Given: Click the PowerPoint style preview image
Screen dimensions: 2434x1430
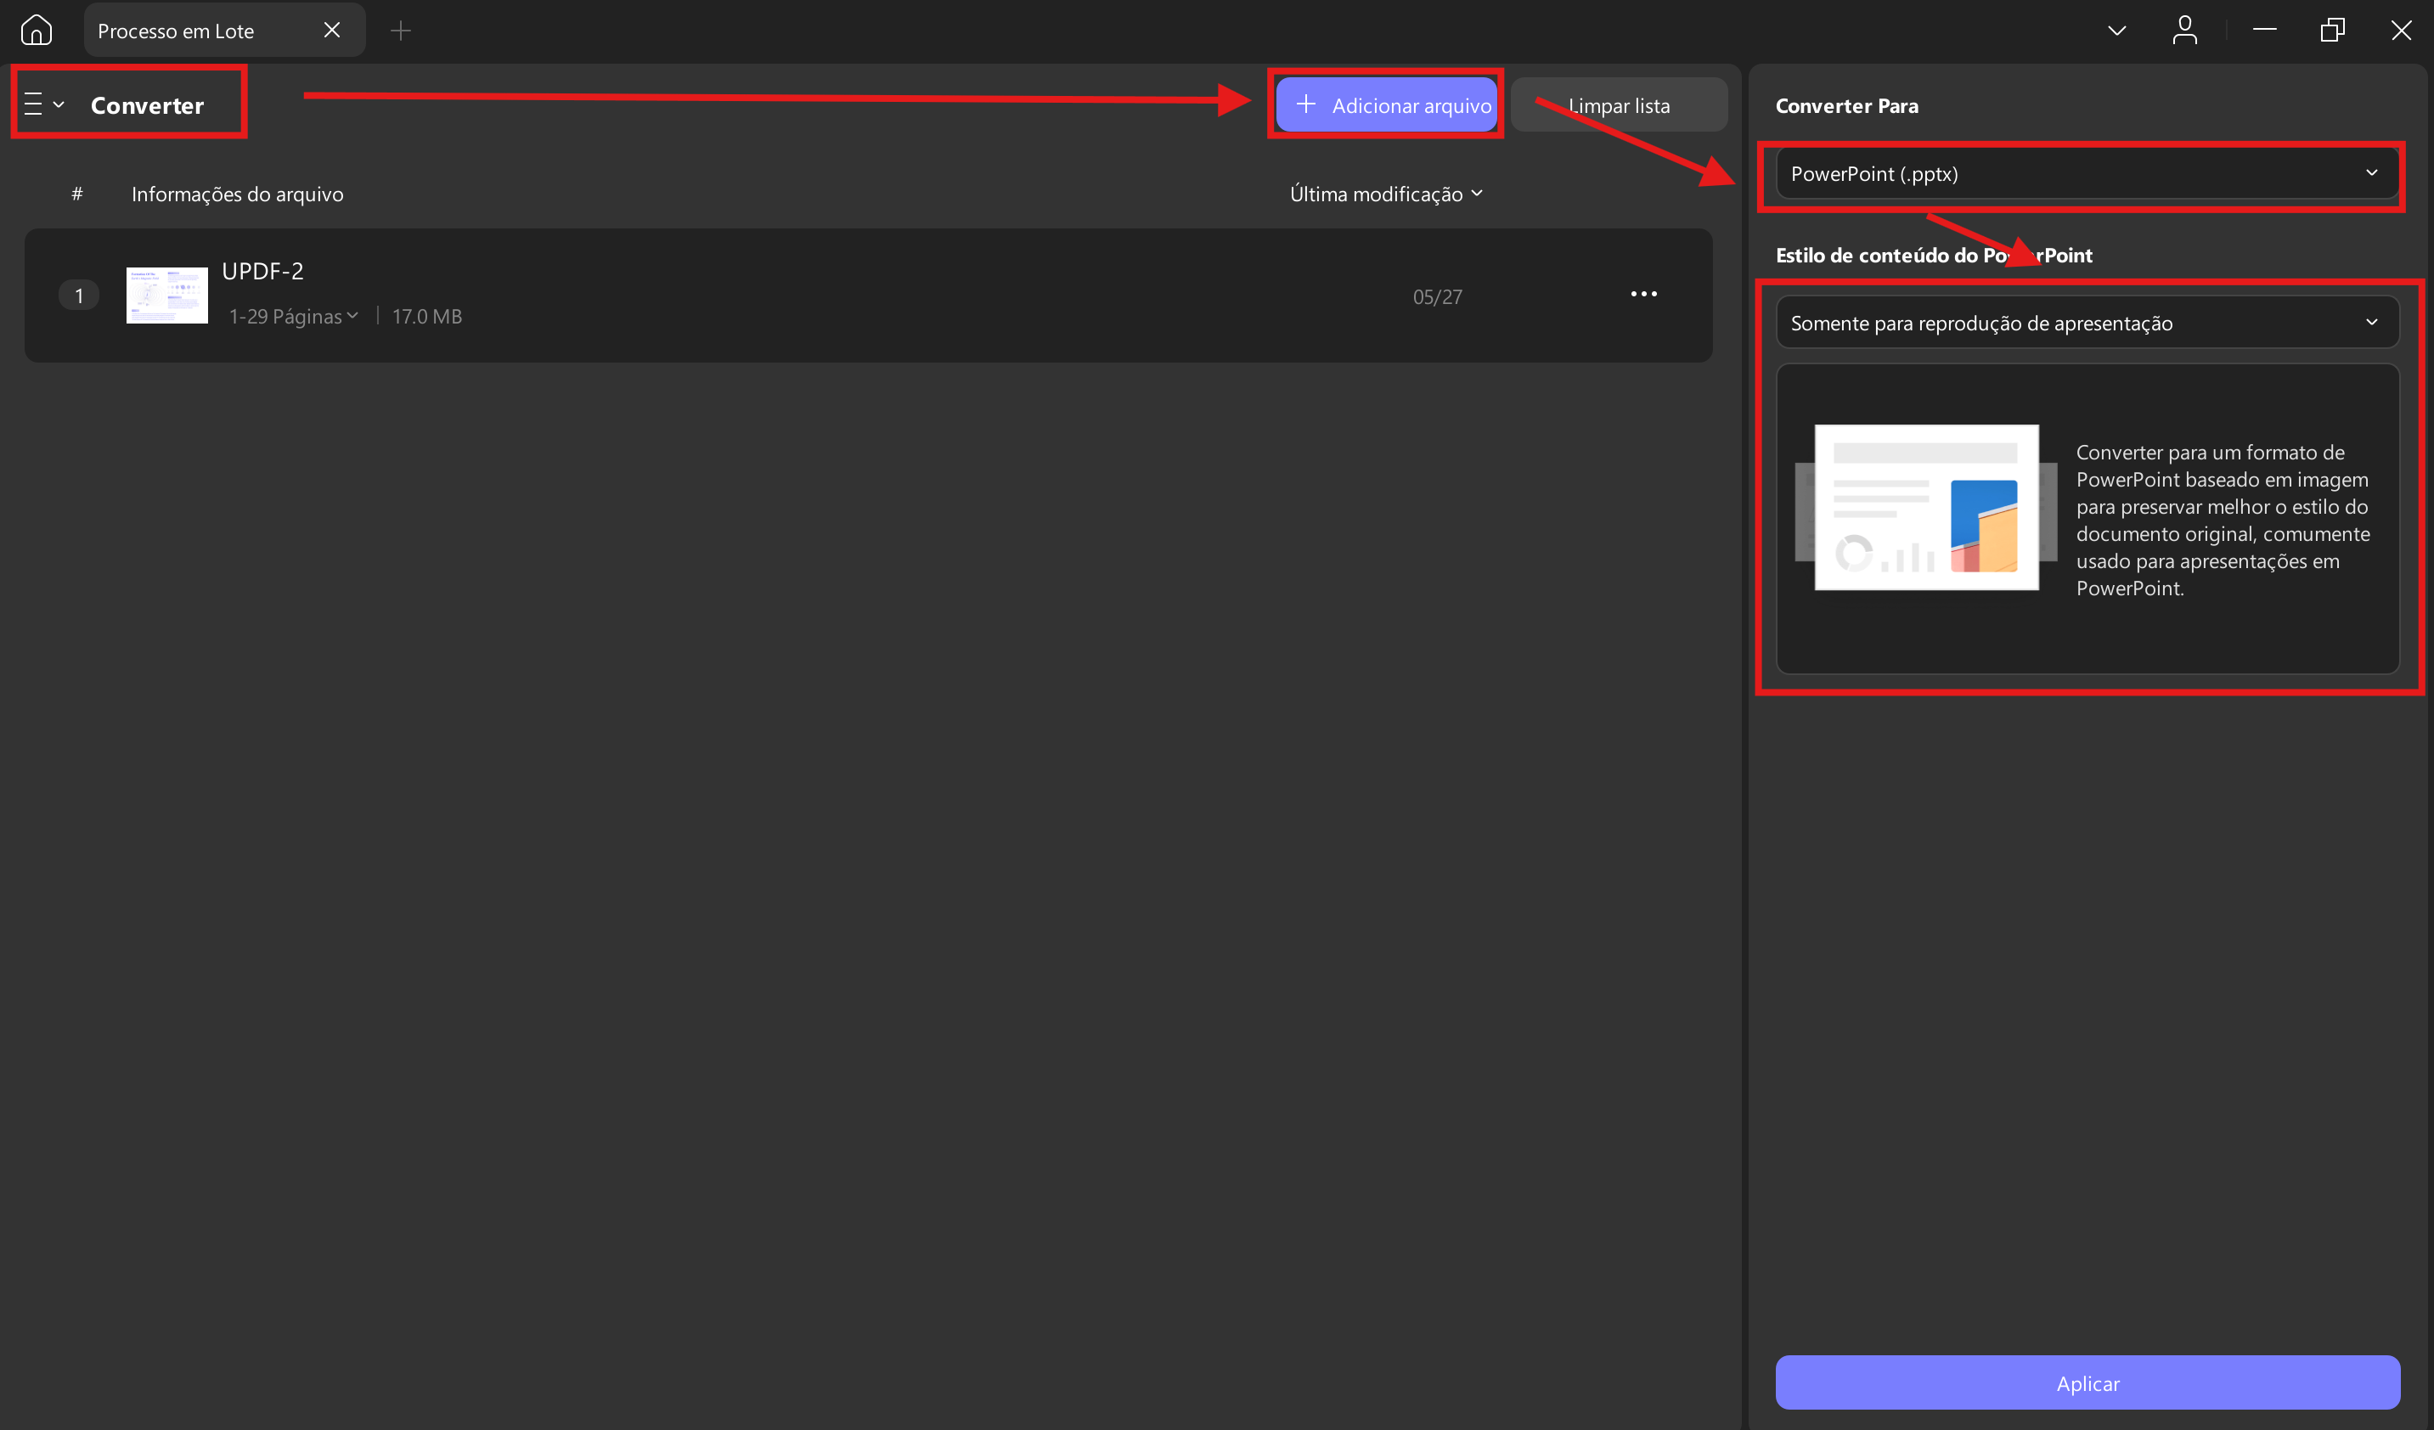Looking at the screenshot, I should [x=1926, y=507].
